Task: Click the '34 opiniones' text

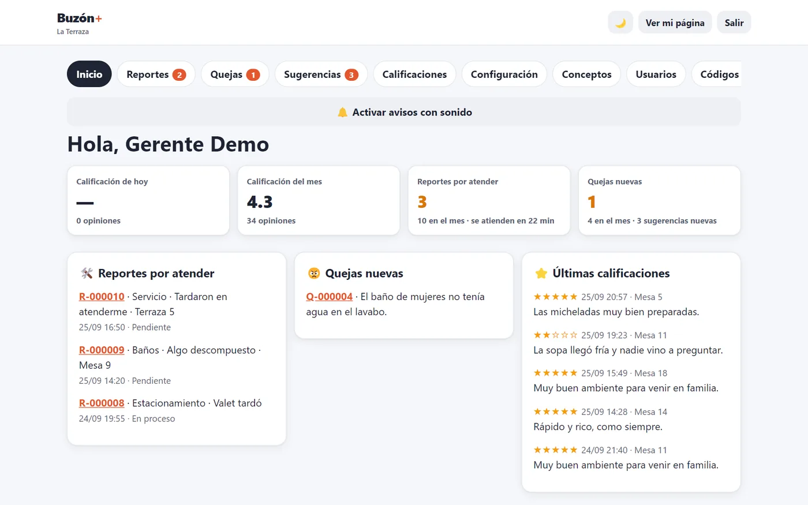Action: coord(271,220)
